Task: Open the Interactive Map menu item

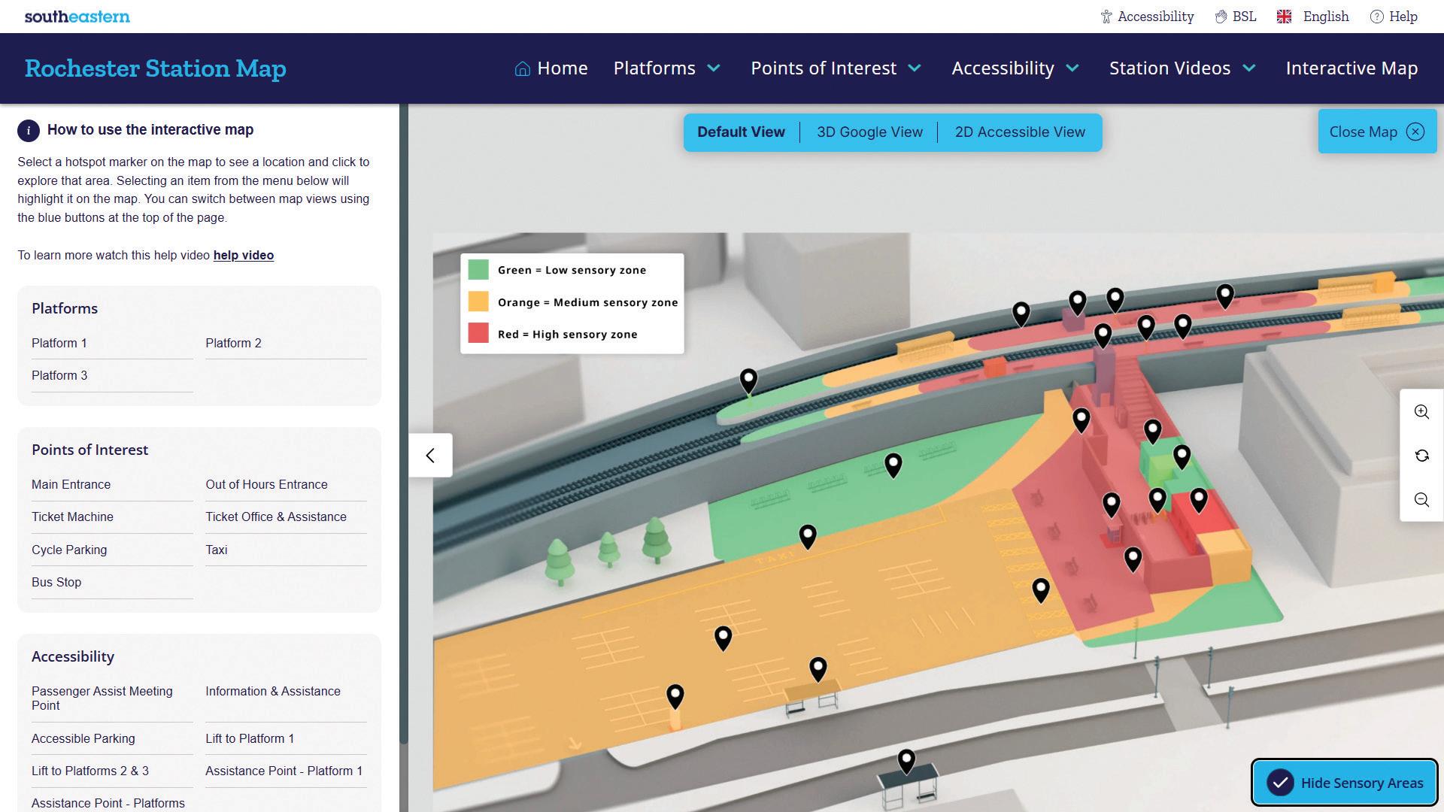Action: 1351,68
